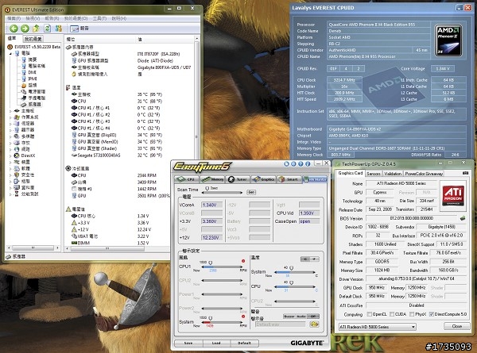Open EVEREST menu ending with (T)
The width and height of the screenshot is (477, 353).
(99, 18)
